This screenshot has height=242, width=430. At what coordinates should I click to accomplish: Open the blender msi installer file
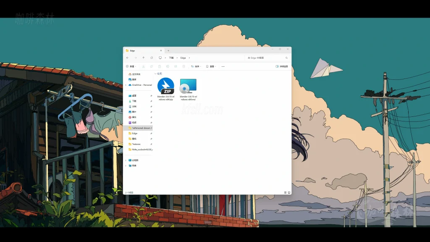coord(188,87)
